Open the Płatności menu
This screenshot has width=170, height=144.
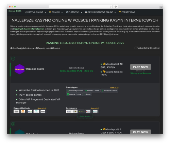[x=74, y=12]
